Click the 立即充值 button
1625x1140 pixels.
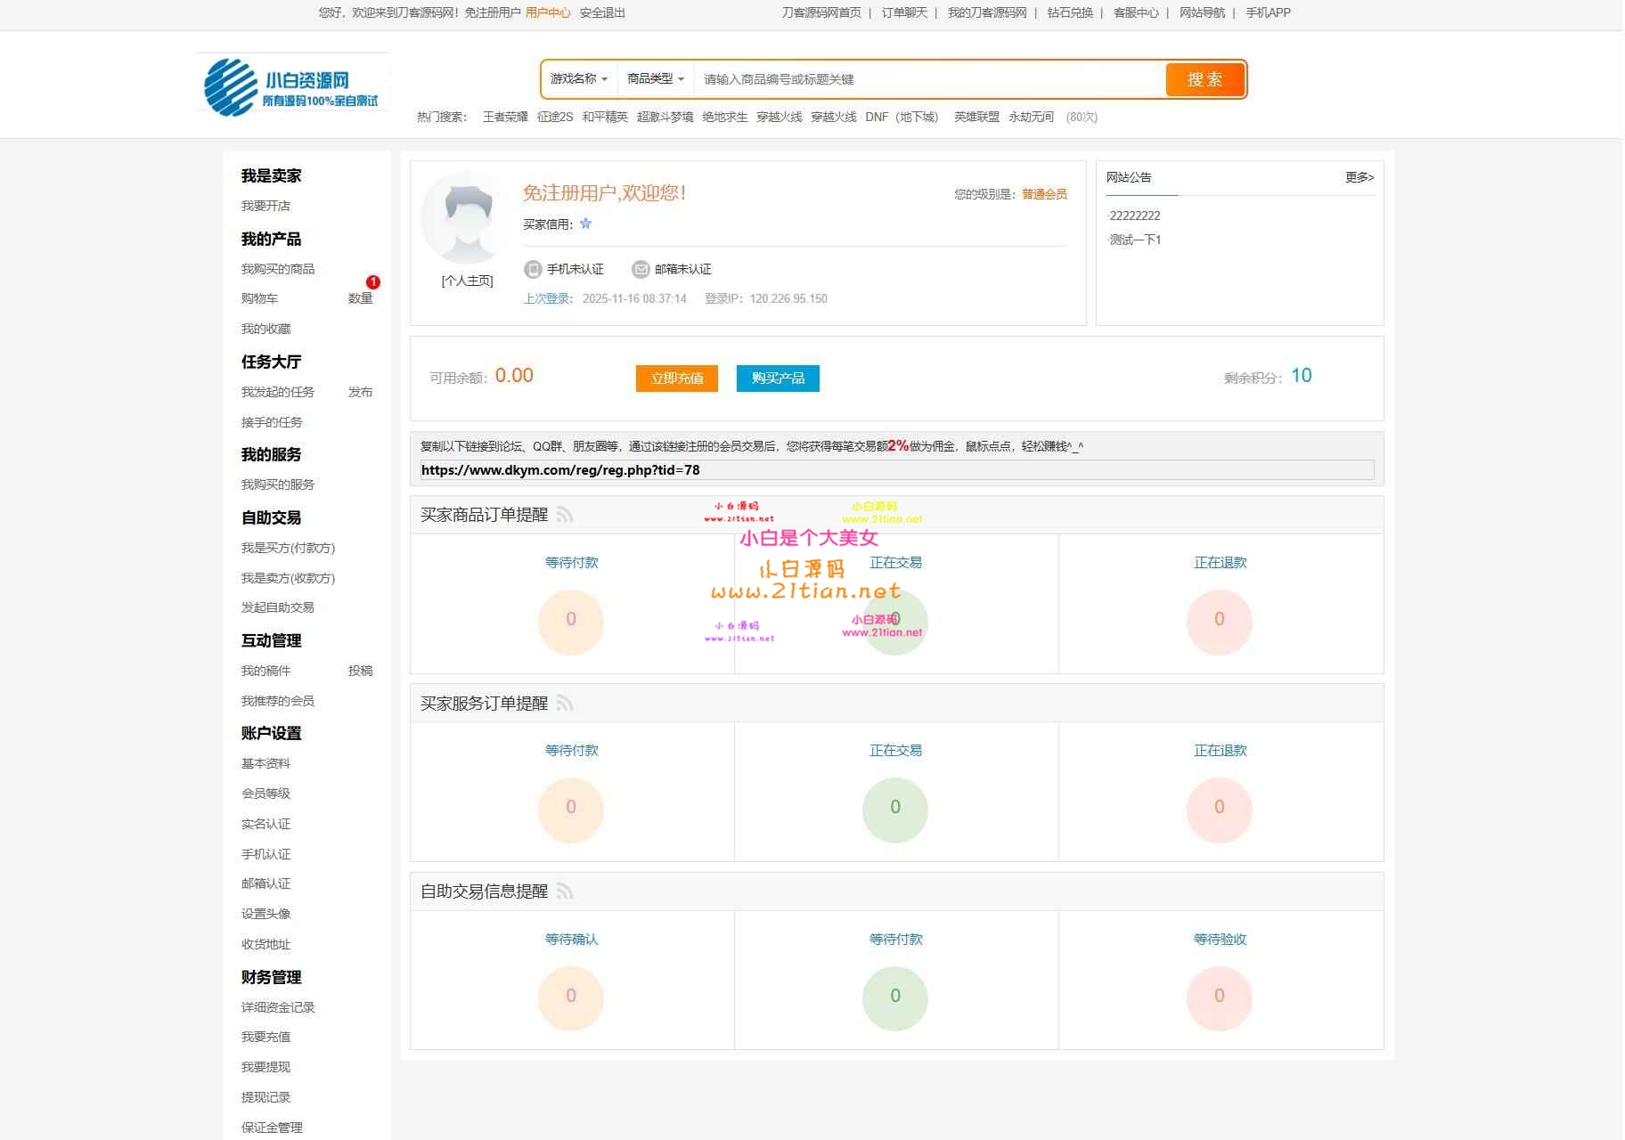pos(676,379)
